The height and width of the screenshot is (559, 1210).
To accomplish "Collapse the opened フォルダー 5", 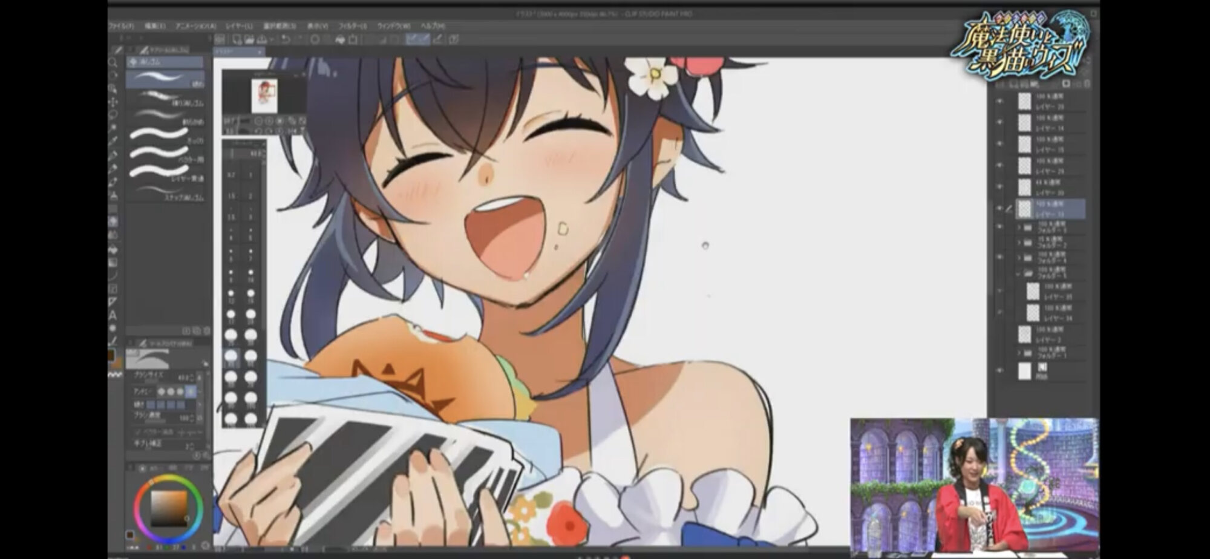I will [x=1019, y=273].
